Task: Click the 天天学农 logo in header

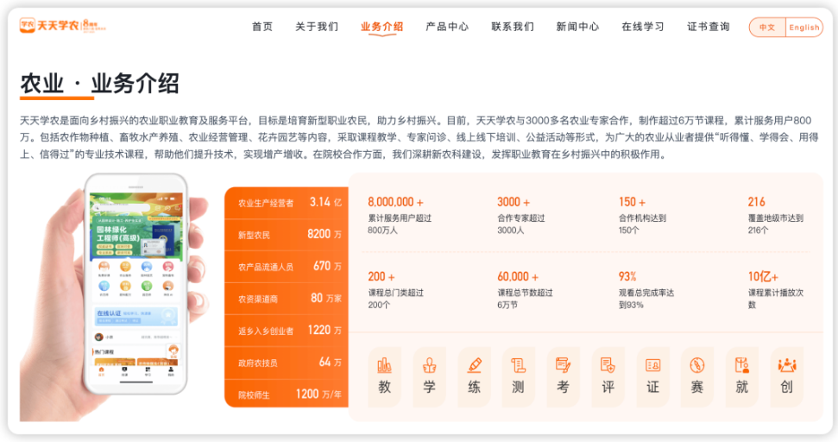Action: pyautogui.click(x=63, y=27)
